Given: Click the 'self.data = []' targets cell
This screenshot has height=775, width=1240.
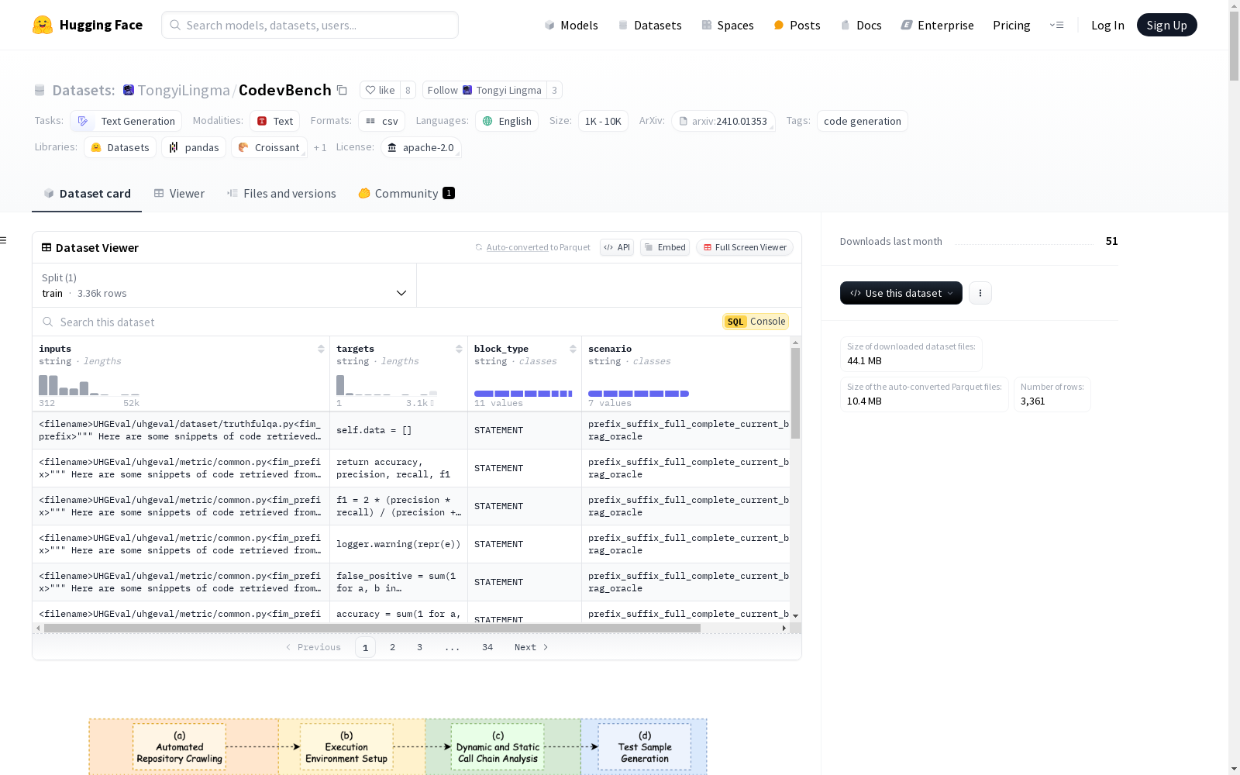Looking at the screenshot, I should click(398, 430).
